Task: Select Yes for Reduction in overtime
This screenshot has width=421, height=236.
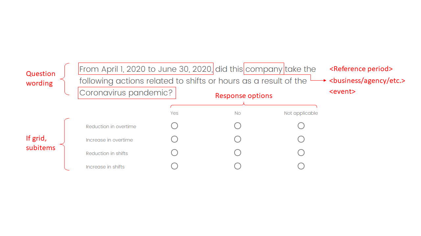Action: click(174, 126)
